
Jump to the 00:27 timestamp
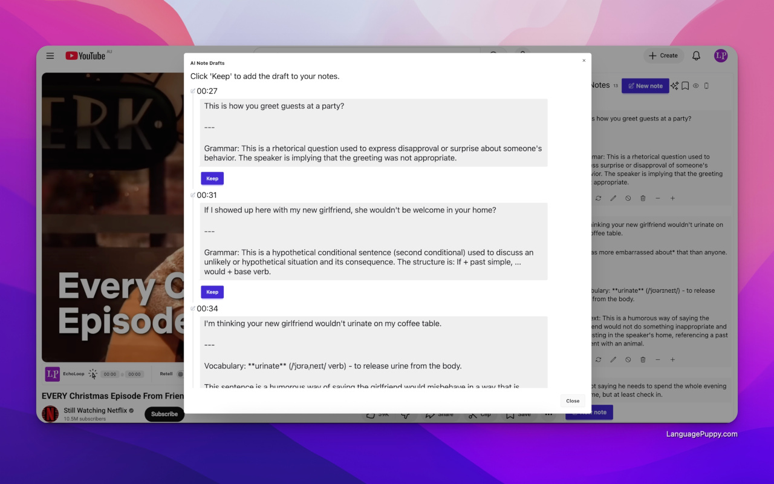coord(207,91)
